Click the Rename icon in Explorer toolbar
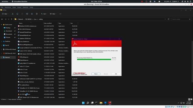 coord(27,14)
